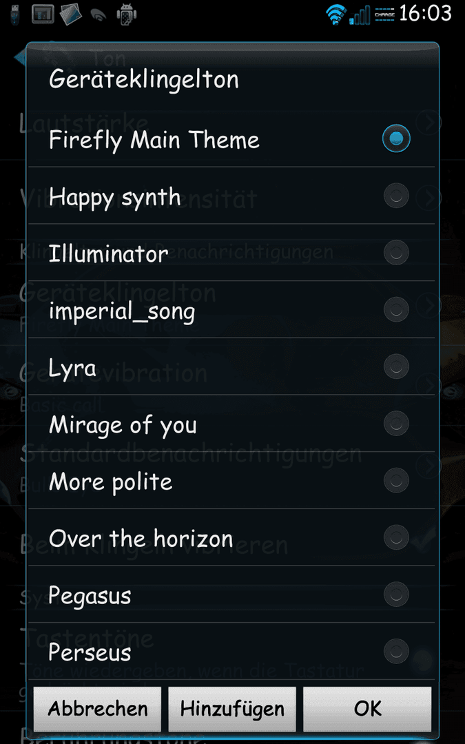
Task: Tap the screenshot notification icon
Action: (x=43, y=14)
